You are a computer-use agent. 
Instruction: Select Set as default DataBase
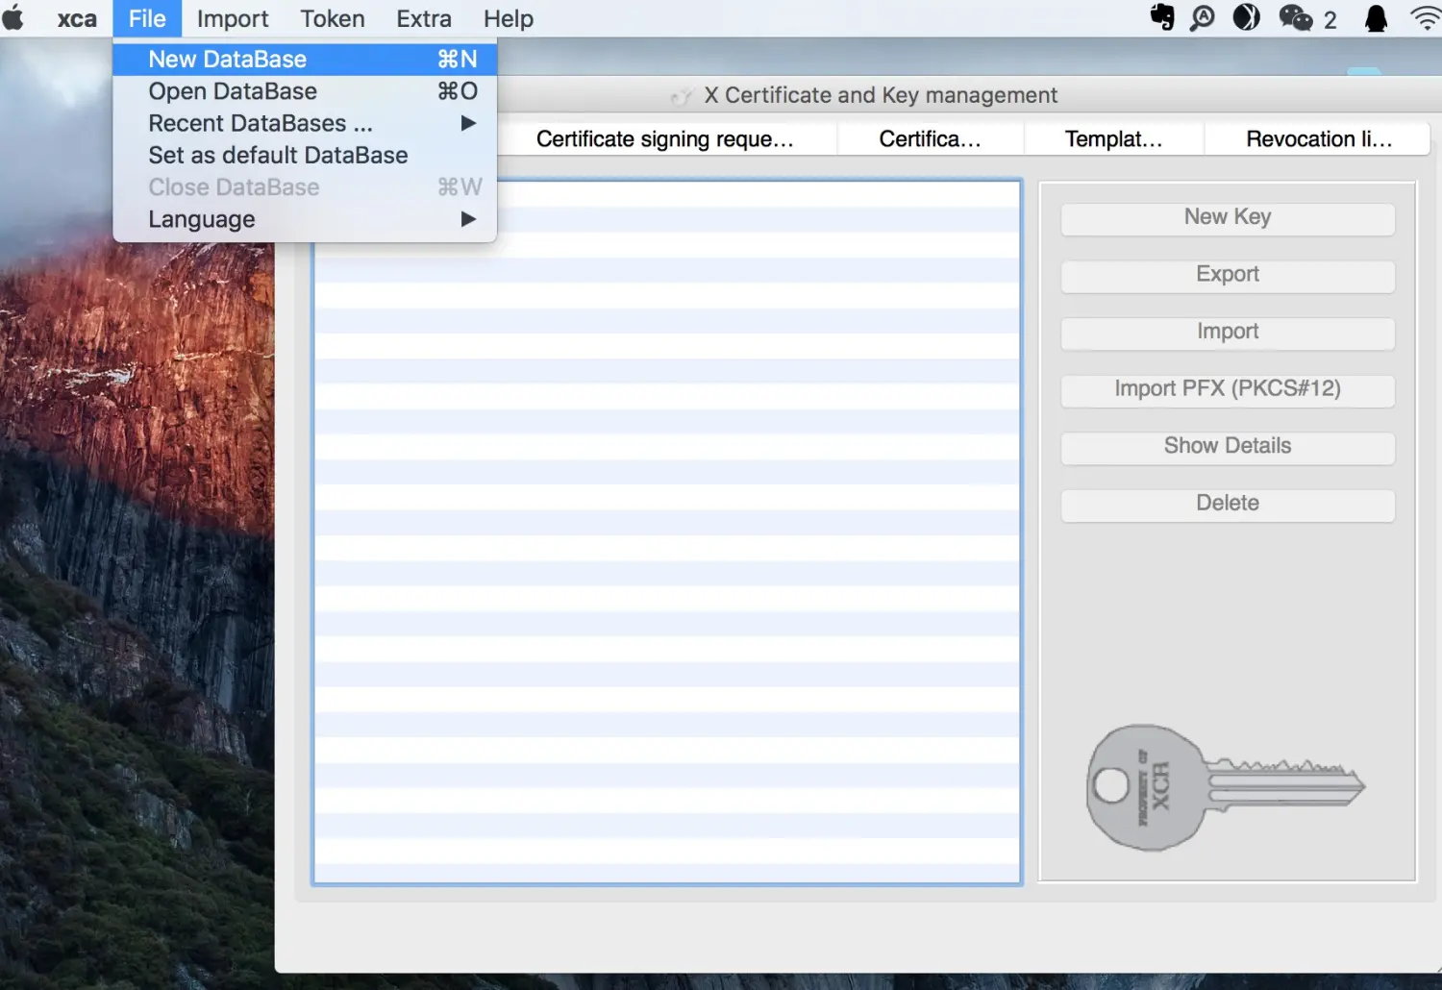pos(305,155)
